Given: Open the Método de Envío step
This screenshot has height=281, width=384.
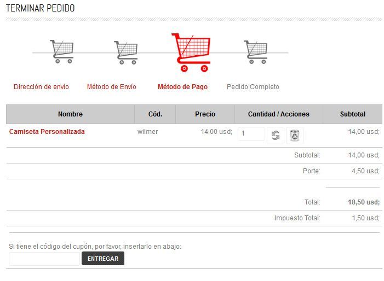Looking at the screenshot, I should [112, 87].
